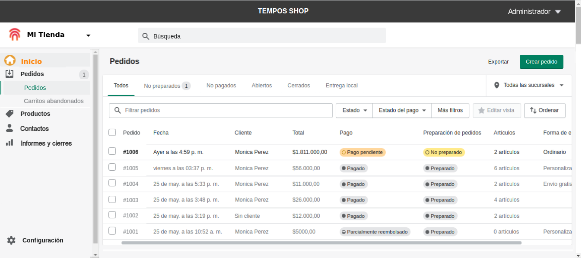
Task: Click the Productos tag icon
Action: pos(10,114)
